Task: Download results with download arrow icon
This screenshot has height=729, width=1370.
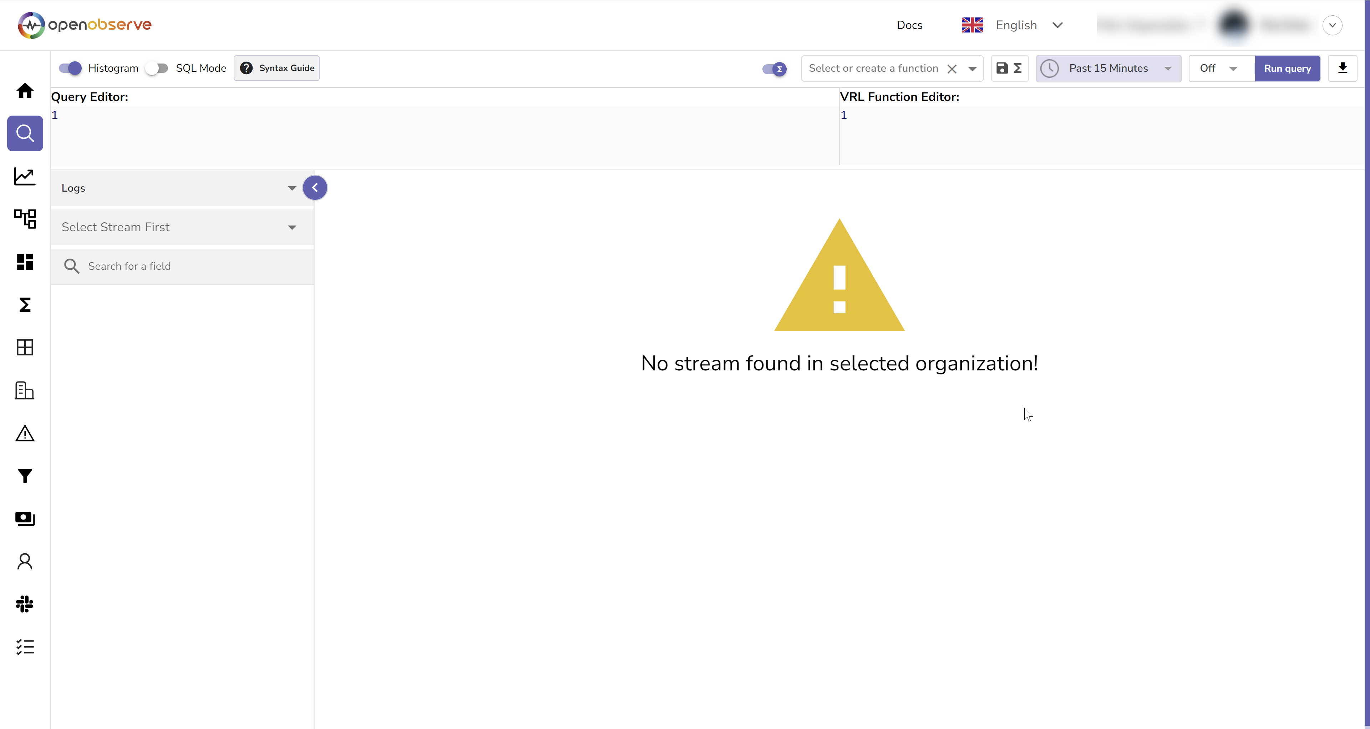Action: (1342, 68)
